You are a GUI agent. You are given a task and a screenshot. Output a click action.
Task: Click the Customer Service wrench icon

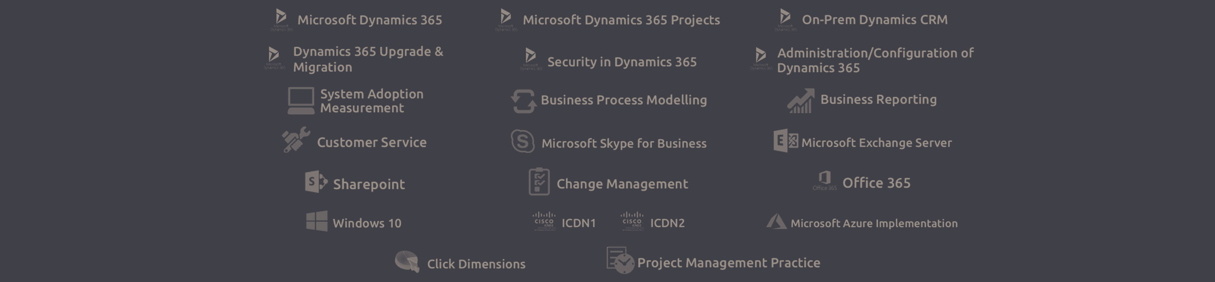(x=296, y=140)
